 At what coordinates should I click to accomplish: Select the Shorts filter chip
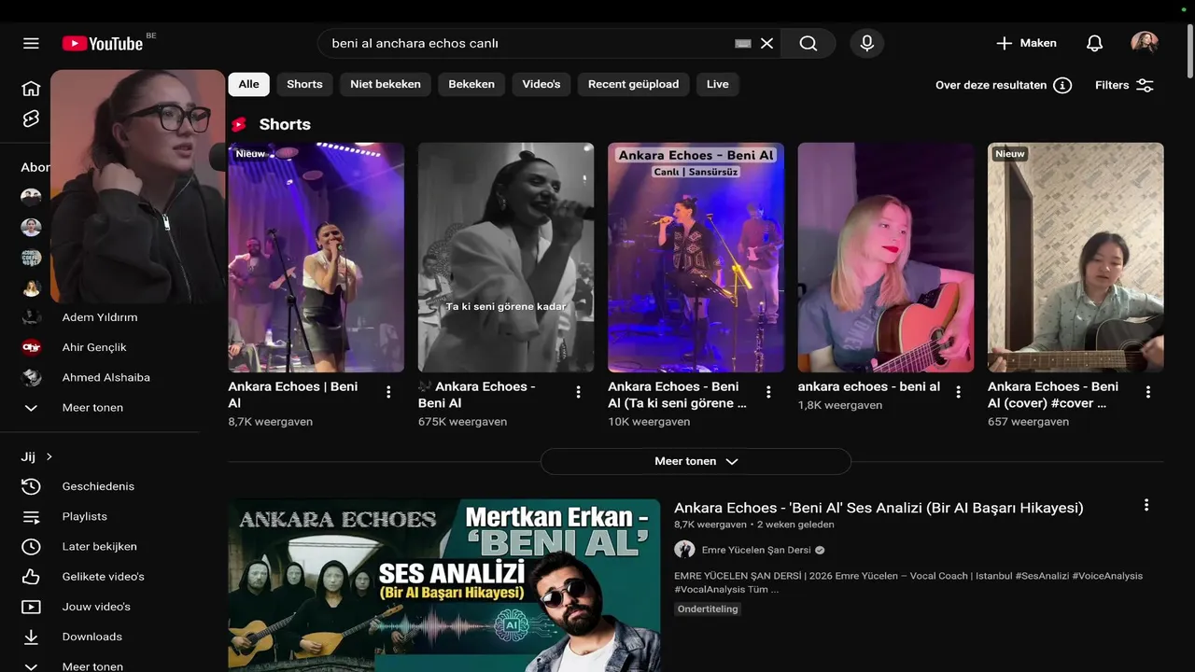click(x=304, y=84)
